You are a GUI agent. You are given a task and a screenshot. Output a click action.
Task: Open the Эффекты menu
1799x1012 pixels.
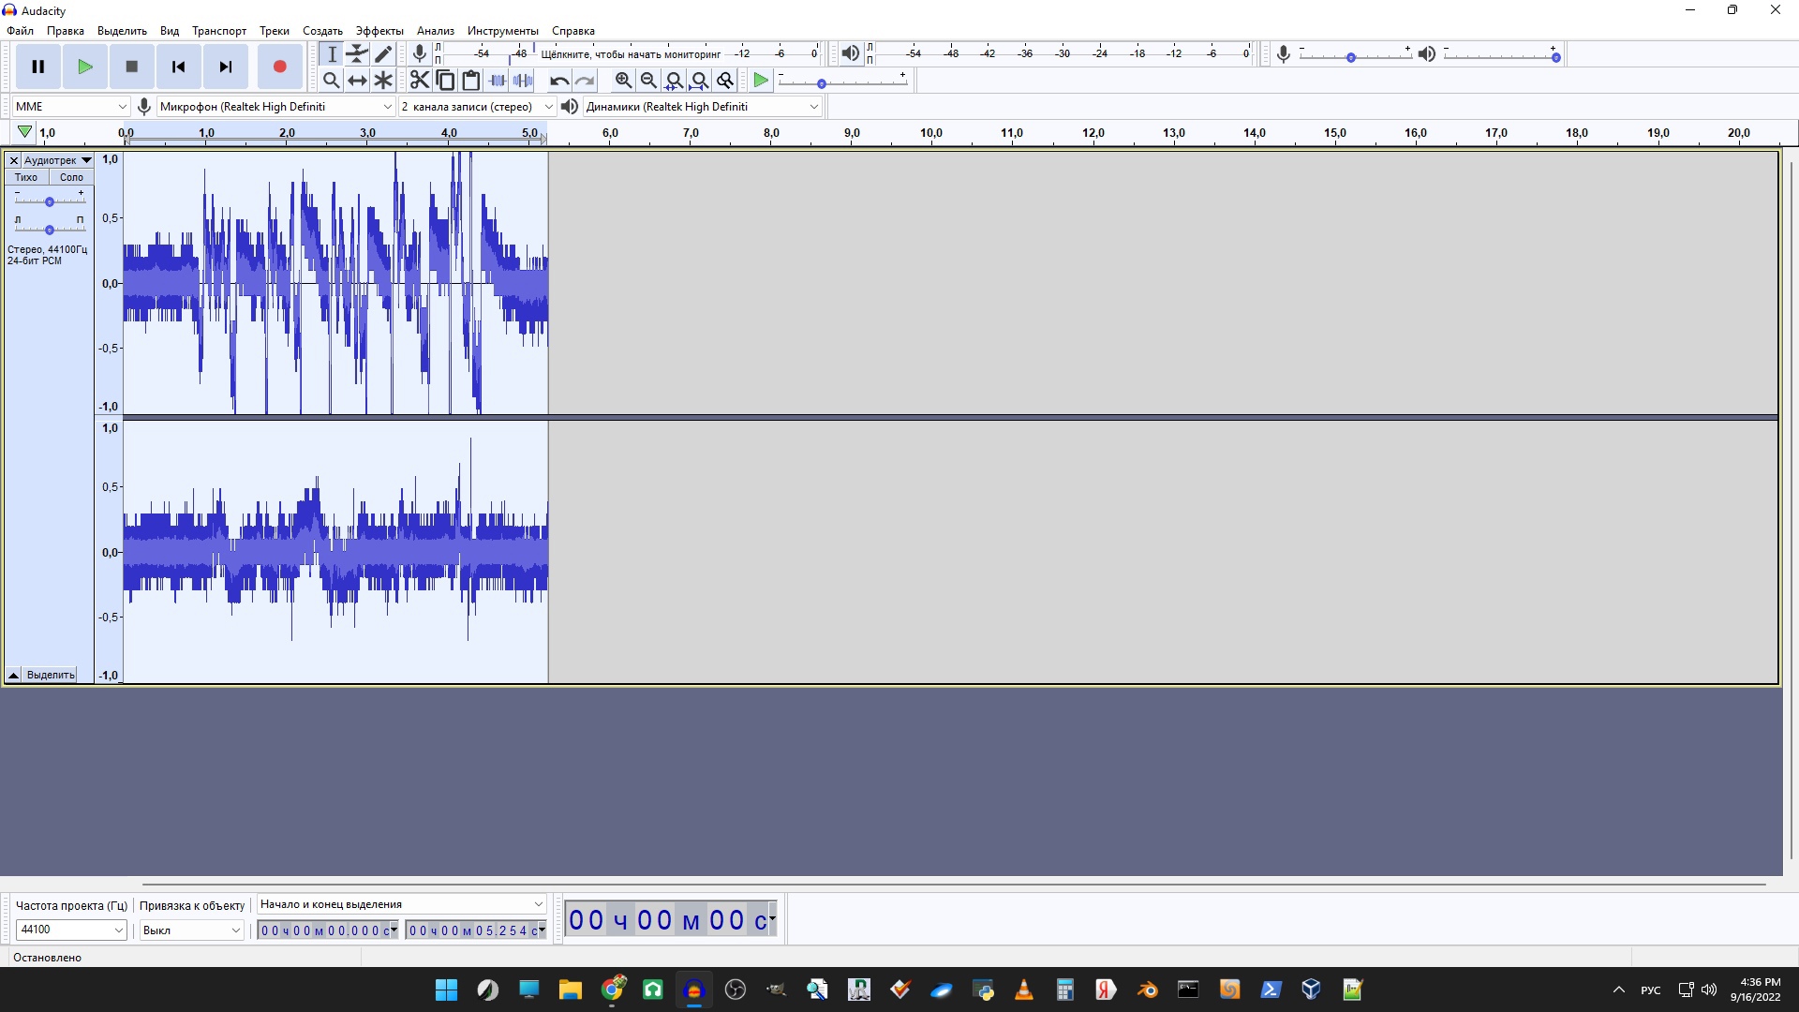click(379, 31)
